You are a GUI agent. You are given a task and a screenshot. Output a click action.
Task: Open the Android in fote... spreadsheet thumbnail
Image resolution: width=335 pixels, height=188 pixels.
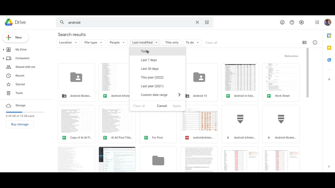[x=240, y=77]
